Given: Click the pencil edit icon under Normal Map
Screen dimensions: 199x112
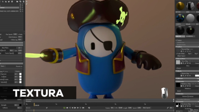Looking at the screenshot, I should click(186, 51).
